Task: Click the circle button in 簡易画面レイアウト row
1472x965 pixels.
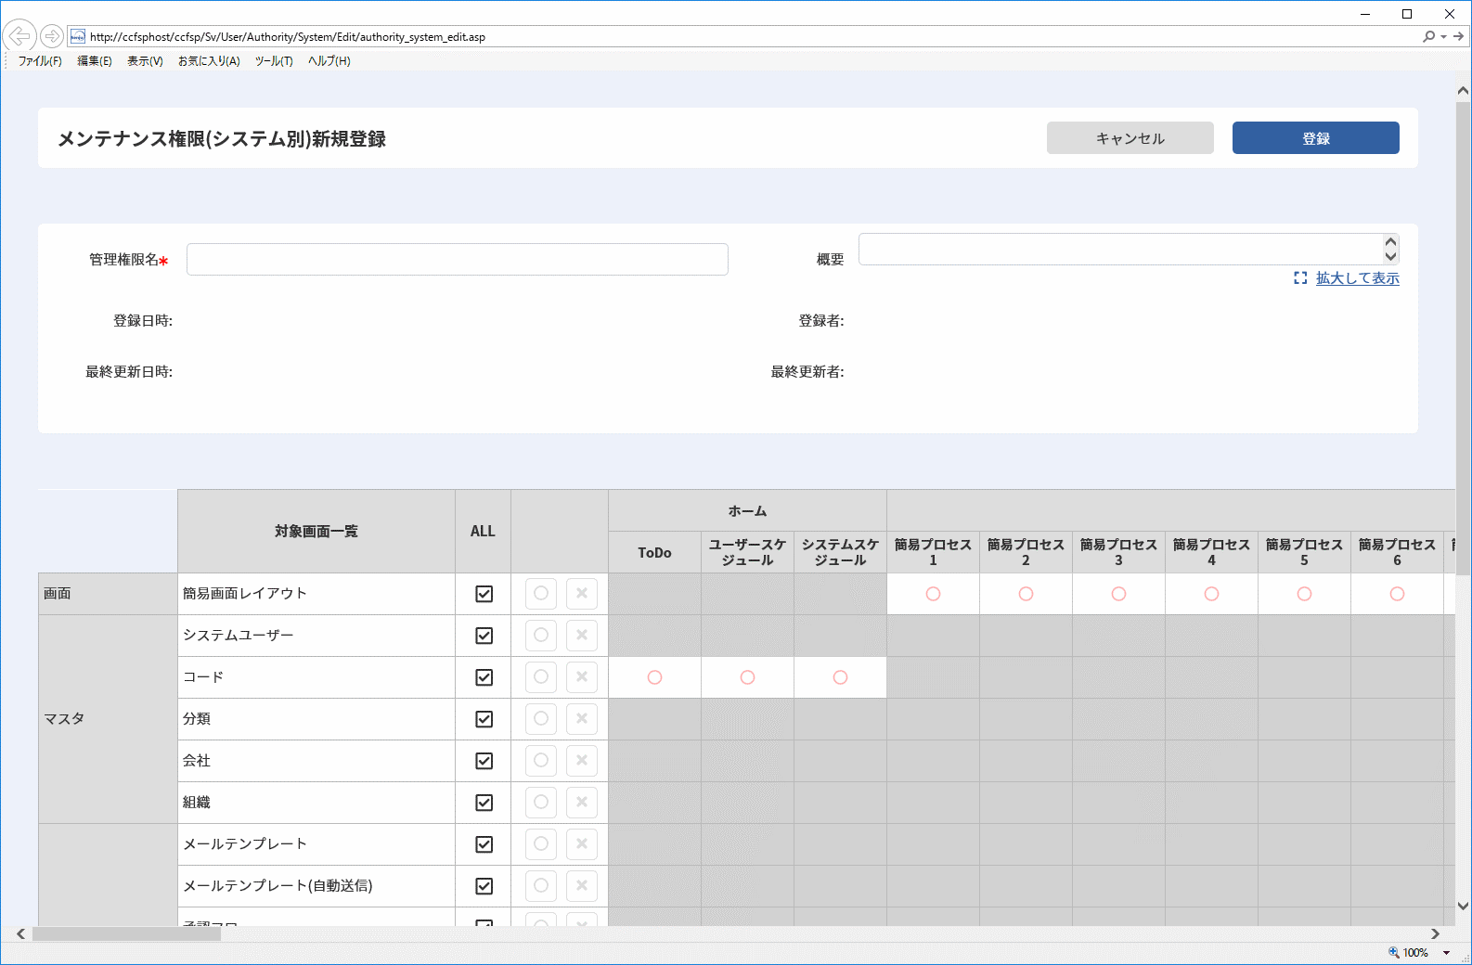Action: click(x=541, y=594)
